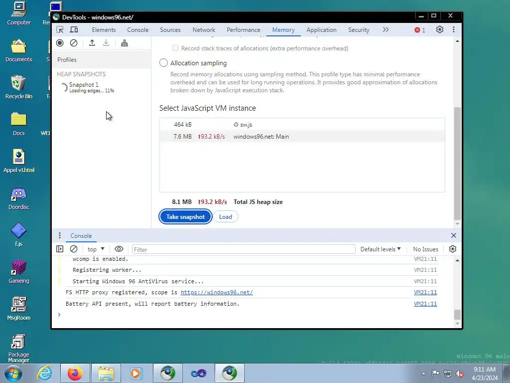This screenshot has width=510, height=383.
Task: Select the inspect element picker icon
Action: point(60,29)
